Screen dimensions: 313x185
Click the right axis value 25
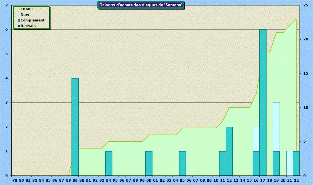[x=306, y=5]
